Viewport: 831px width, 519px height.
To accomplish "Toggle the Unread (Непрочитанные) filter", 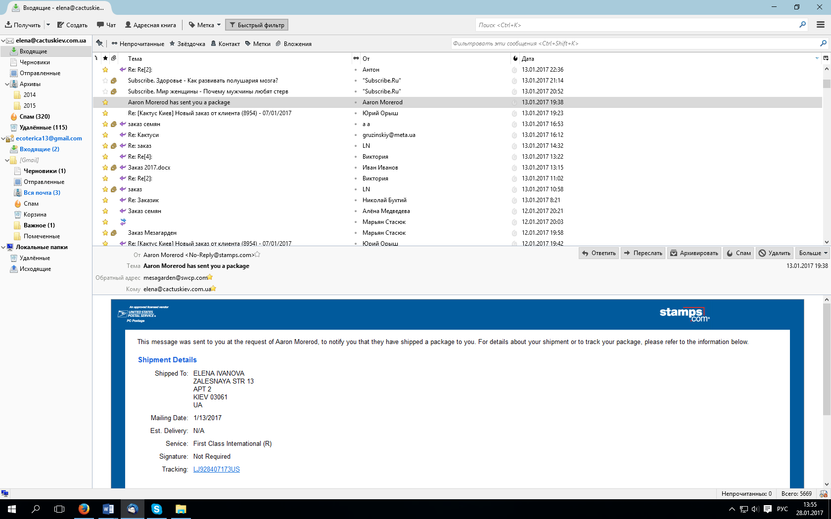I will 138,43.
